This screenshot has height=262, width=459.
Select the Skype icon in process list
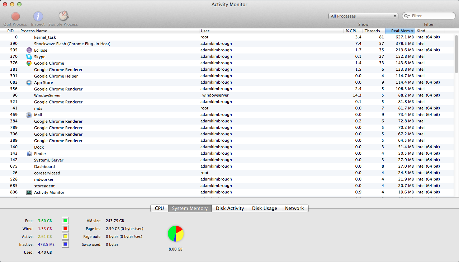29,57
